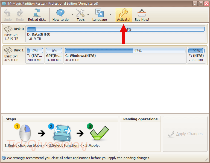The image size is (210, 163).
Task: Minimize the Partition Resizer window
Action: (x=195, y=4)
